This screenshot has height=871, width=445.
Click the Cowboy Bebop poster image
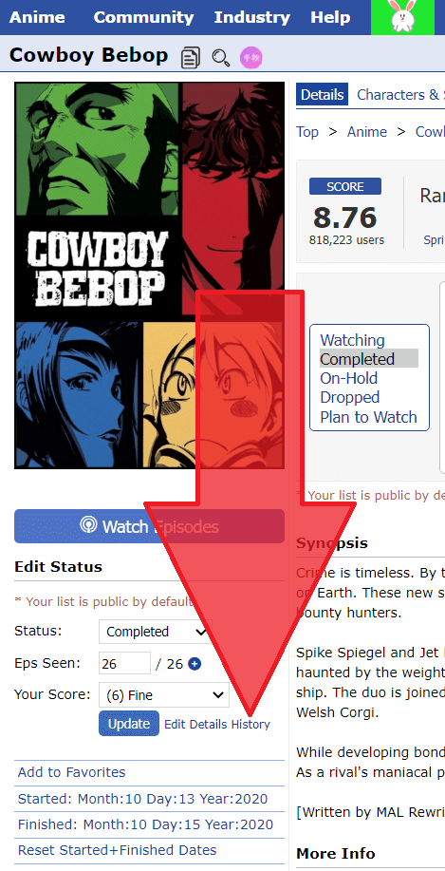149,275
